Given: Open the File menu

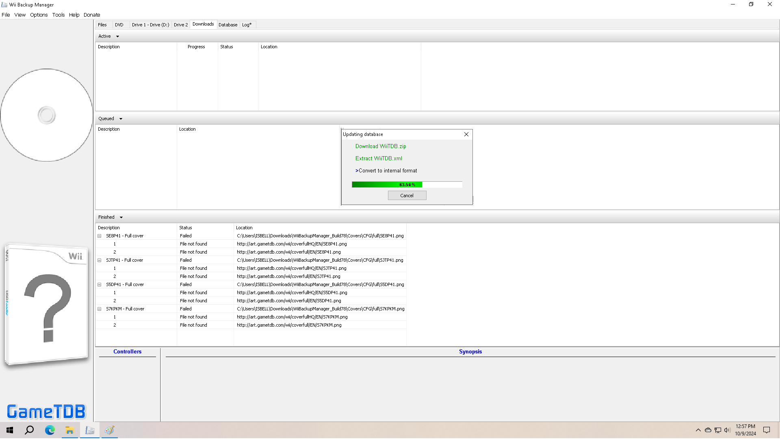Looking at the screenshot, I should (6, 15).
